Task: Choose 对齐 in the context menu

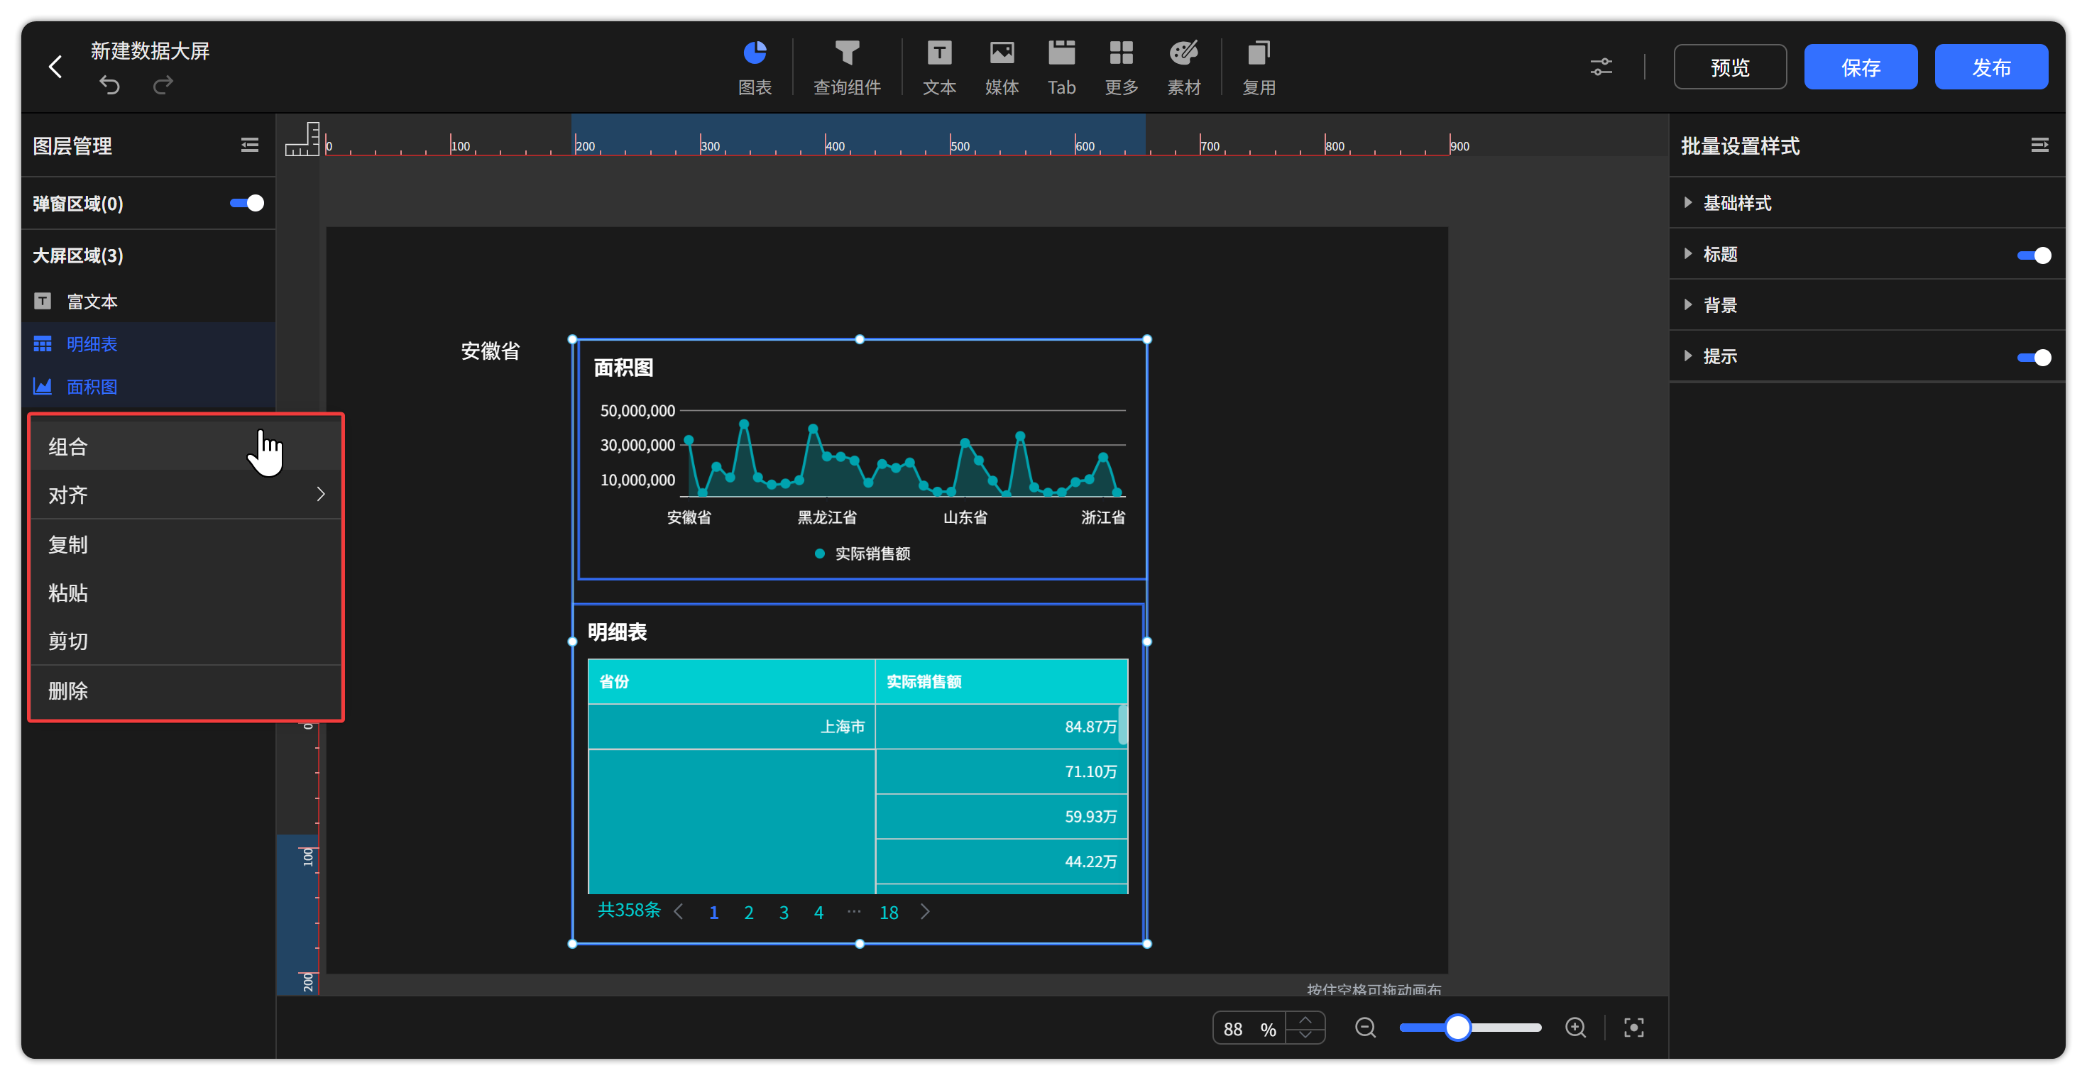Action: click(x=185, y=495)
